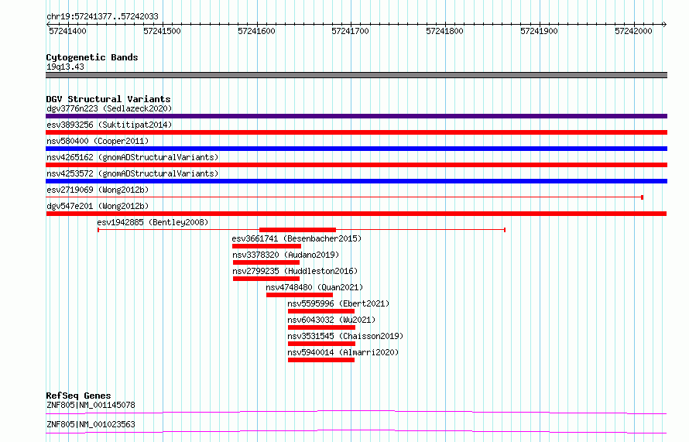Click the magenta ZNF805 NM_001023563 gene line
The image size is (689, 442).
[356, 431]
